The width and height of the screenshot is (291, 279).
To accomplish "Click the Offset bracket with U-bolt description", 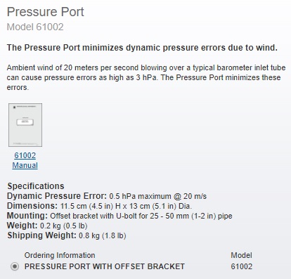I will click(141, 216).
